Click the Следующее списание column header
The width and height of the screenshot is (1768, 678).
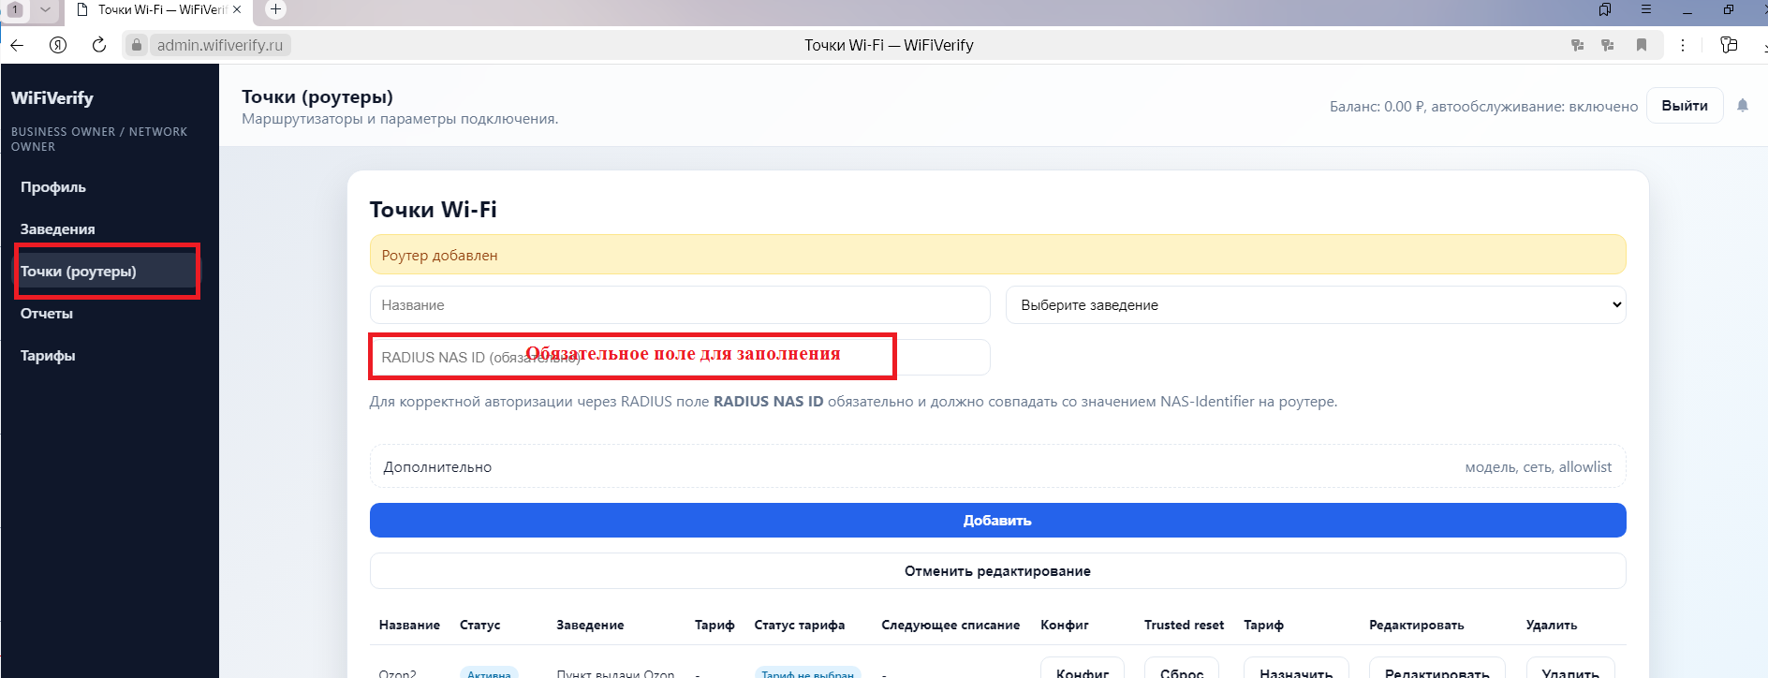point(950,625)
